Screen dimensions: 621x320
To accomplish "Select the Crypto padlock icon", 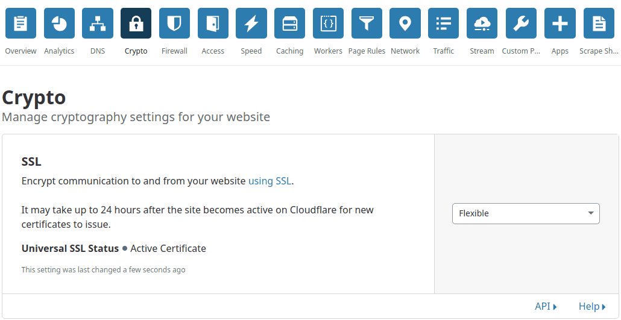I will click(136, 24).
